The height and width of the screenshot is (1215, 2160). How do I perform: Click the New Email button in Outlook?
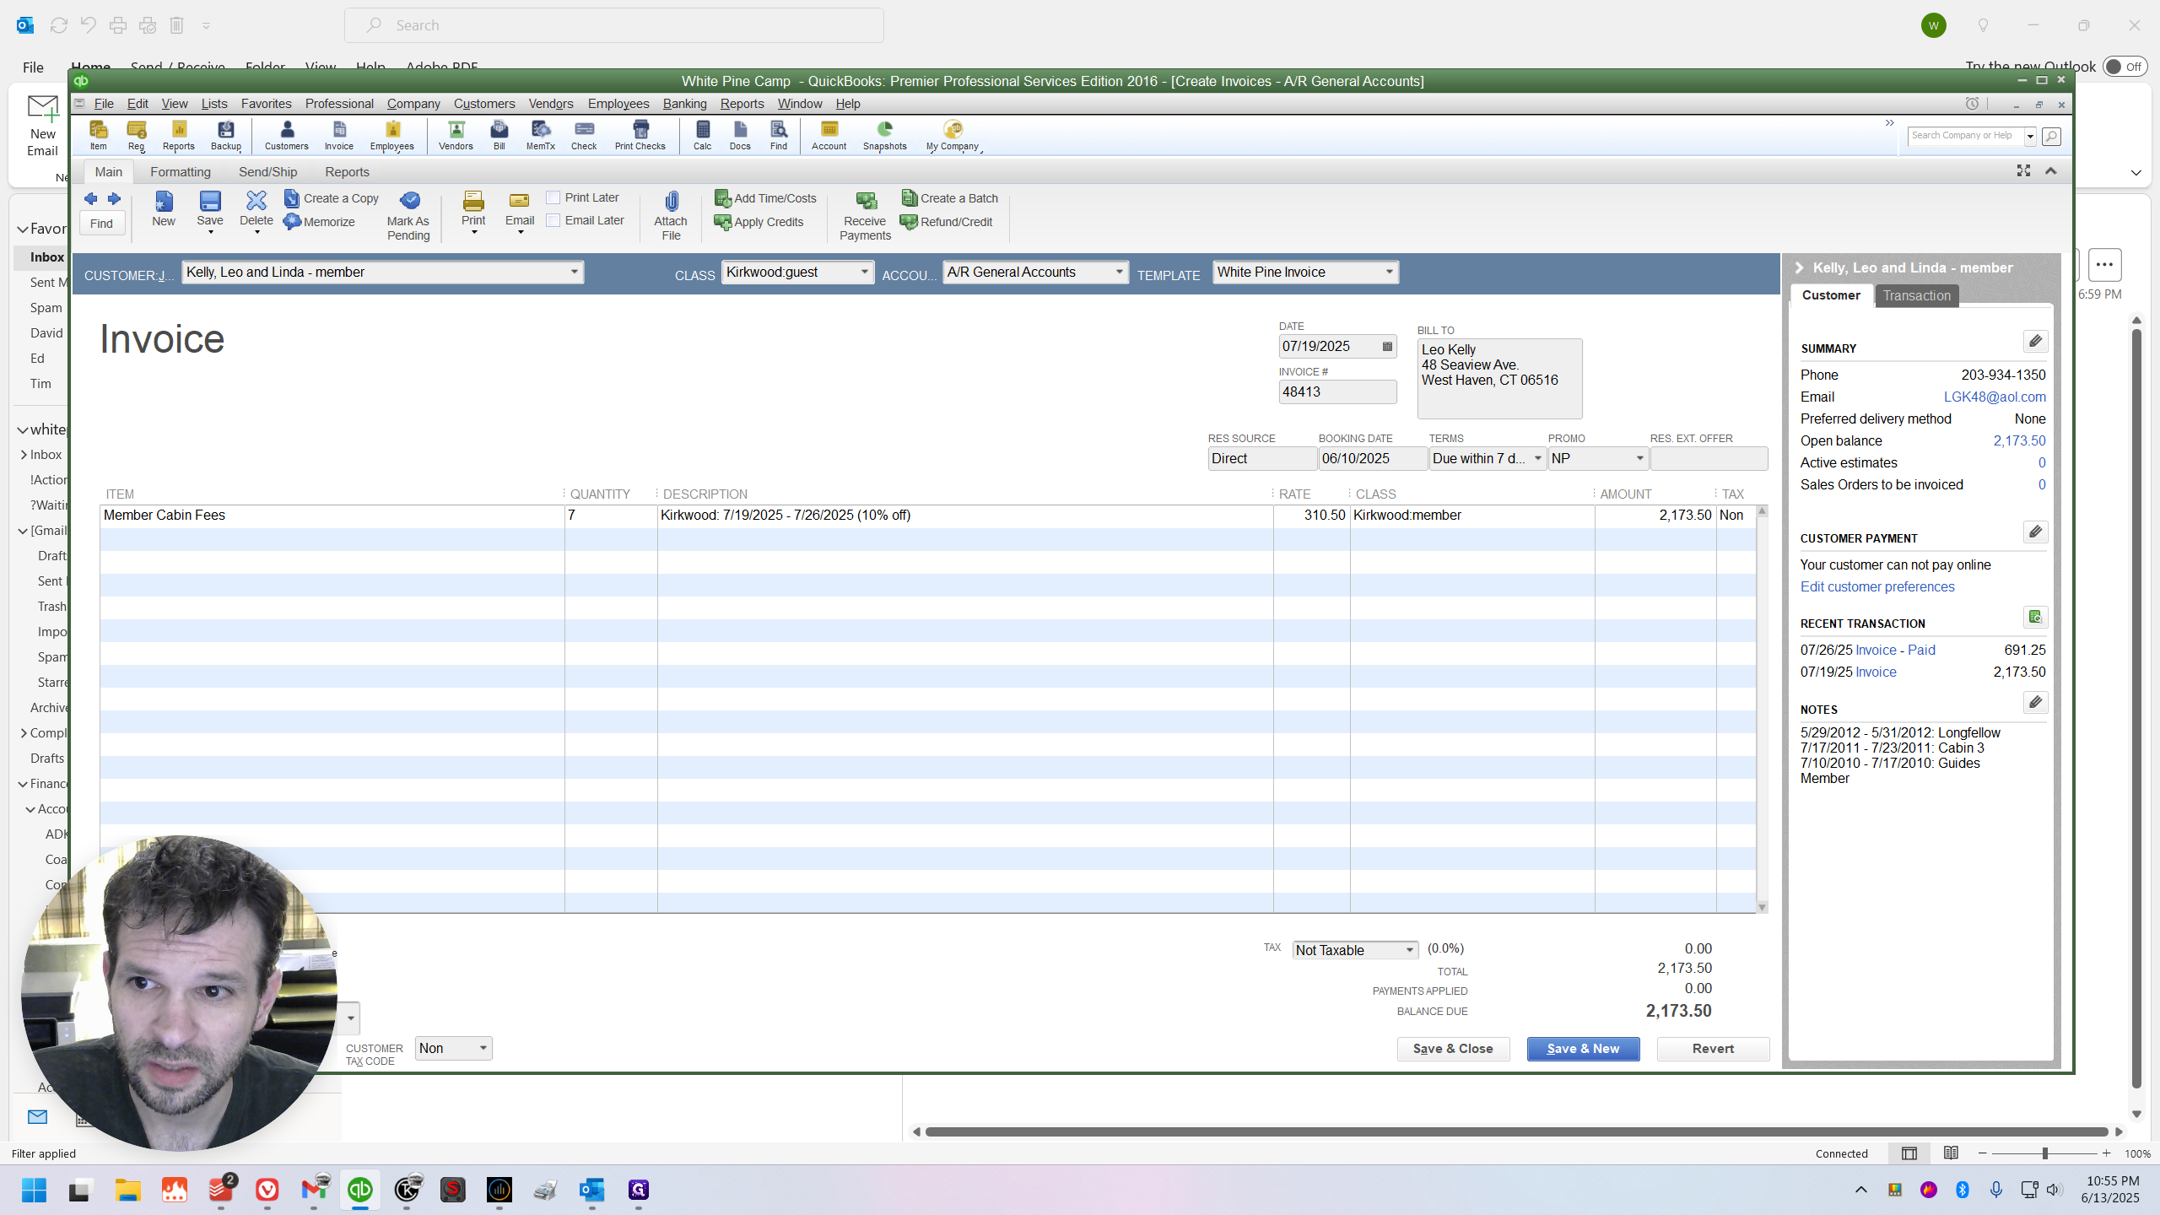coord(42,127)
